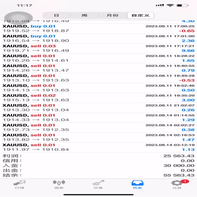
Task: Open buy 0.01 trade with -0.65 loss
Action: click(99, 28)
